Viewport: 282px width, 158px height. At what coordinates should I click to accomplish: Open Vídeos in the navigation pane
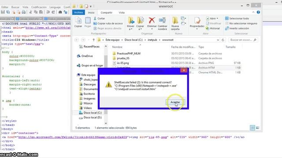(88, 108)
